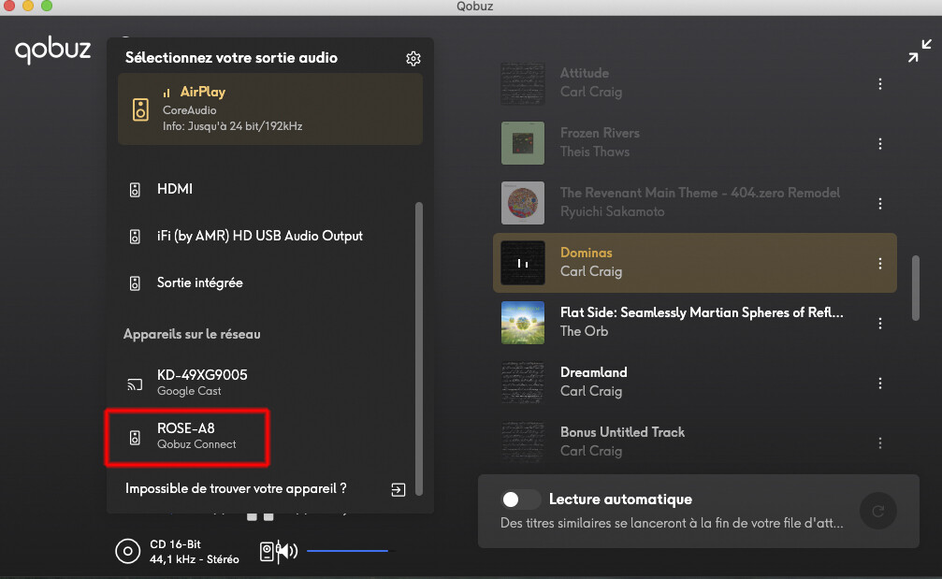
Task: Click the 'Bonus Untitled Track' title
Action: click(622, 432)
